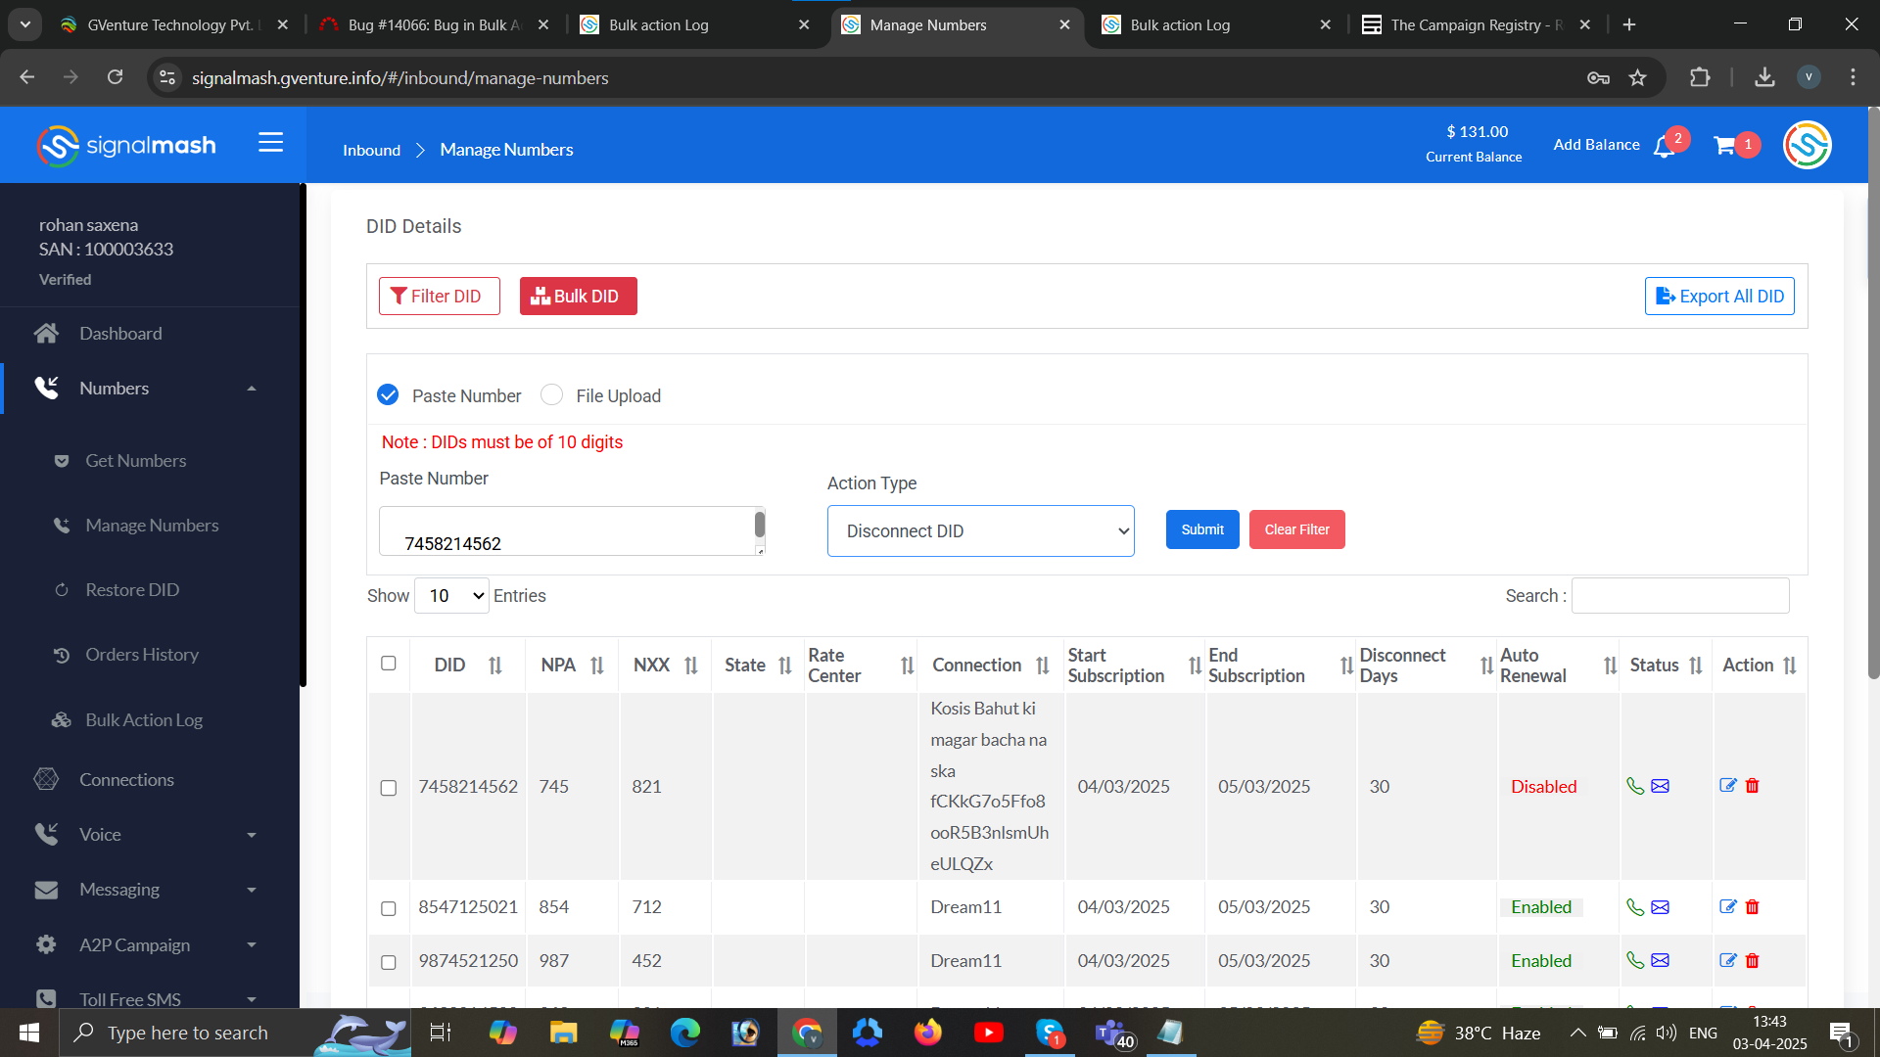Viewport: 1880px width, 1057px height.
Task: Check the select-all checkbox in table header
Action: [389, 664]
